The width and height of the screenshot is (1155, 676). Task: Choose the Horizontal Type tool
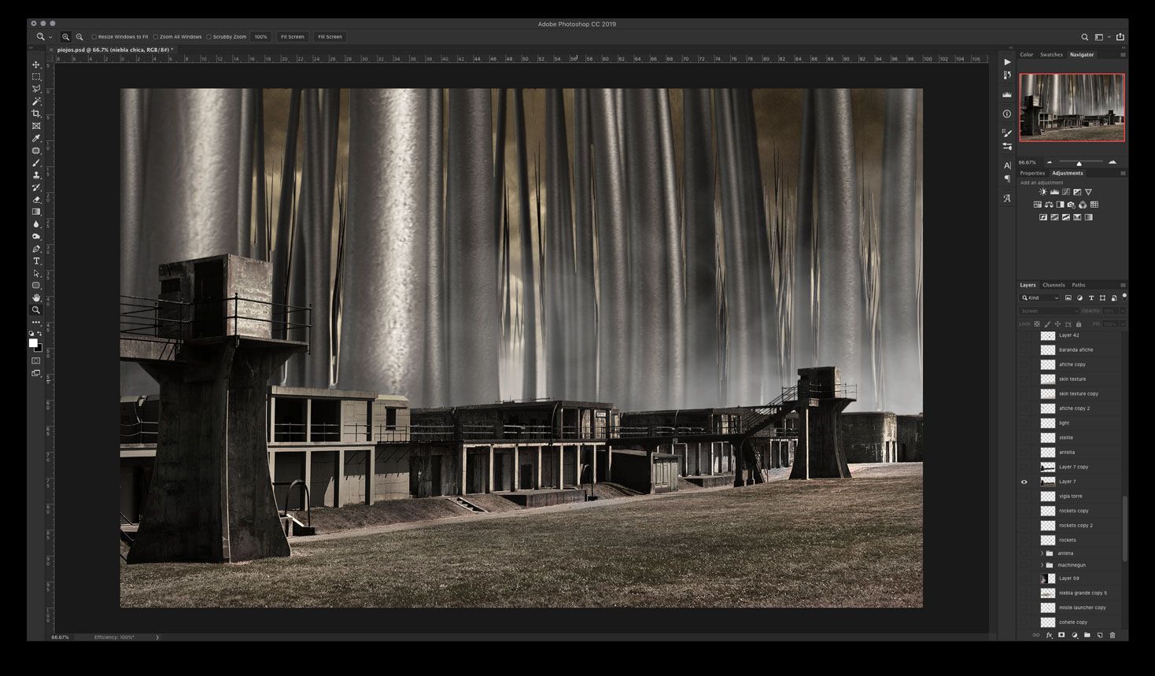(x=36, y=261)
